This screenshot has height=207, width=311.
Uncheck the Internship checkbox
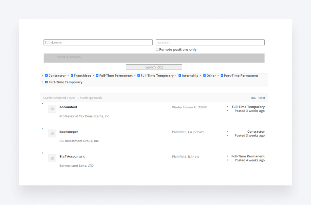179,76
